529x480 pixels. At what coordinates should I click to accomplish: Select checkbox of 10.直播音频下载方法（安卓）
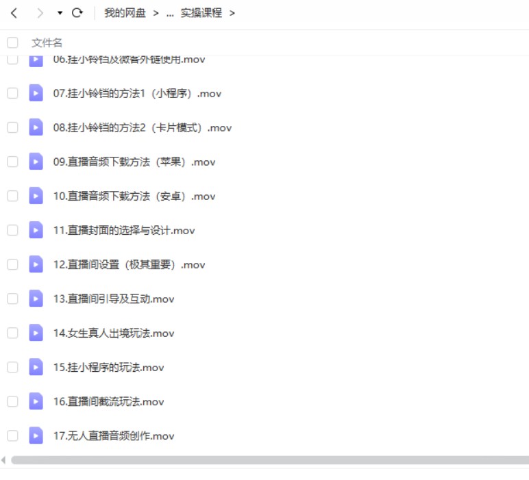[x=12, y=196]
